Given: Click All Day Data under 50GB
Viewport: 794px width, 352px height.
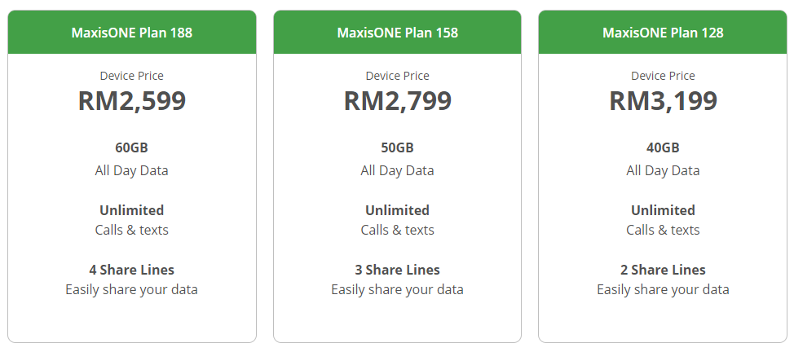Looking at the screenshot, I should click(x=397, y=170).
